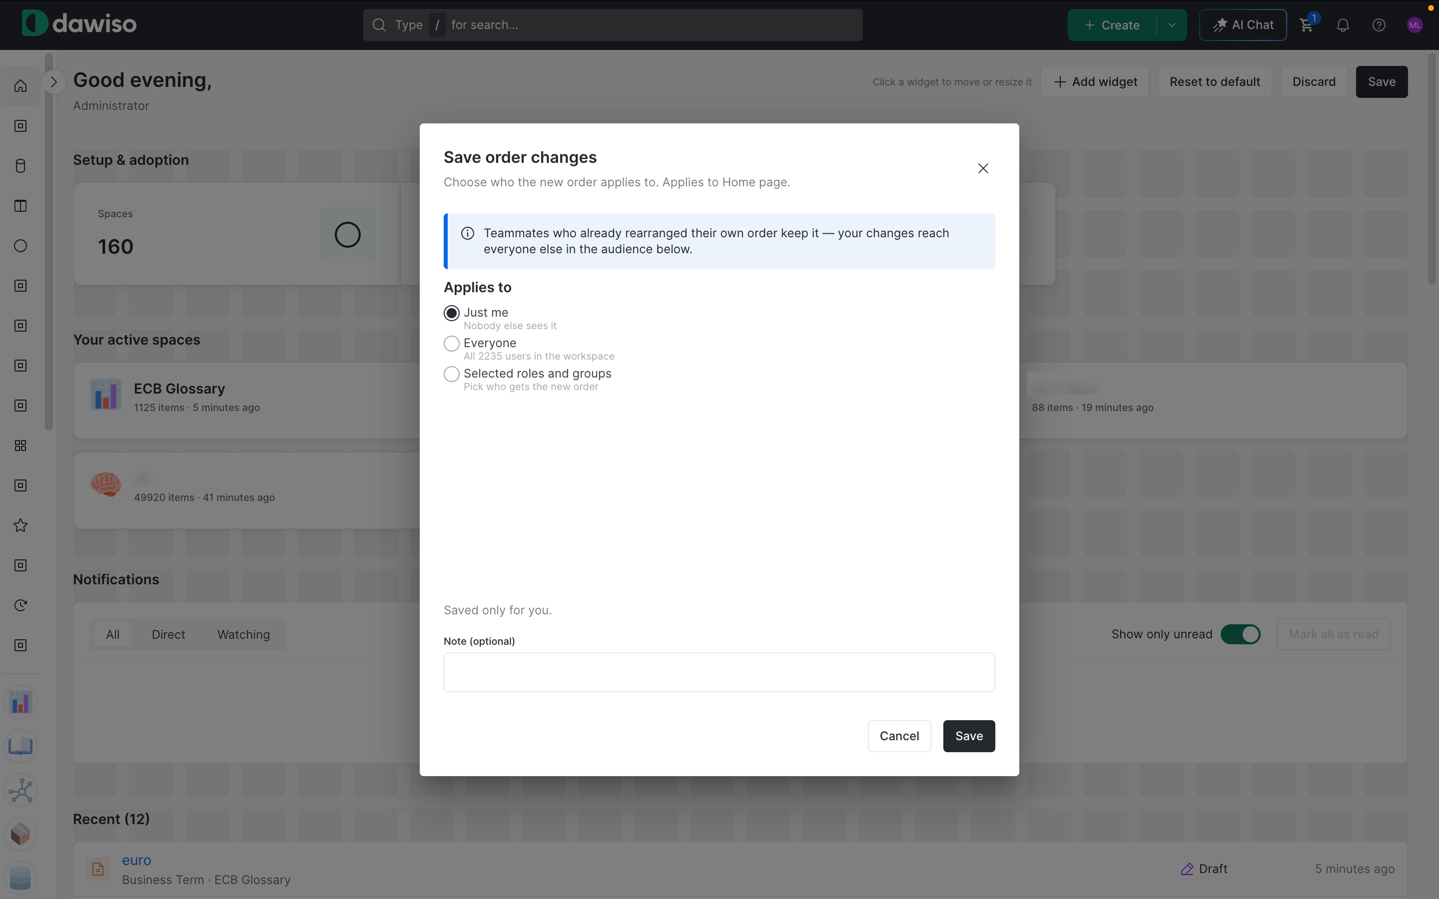The image size is (1439, 899).
Task: Open the Create dropdown arrow
Action: [1171, 25]
